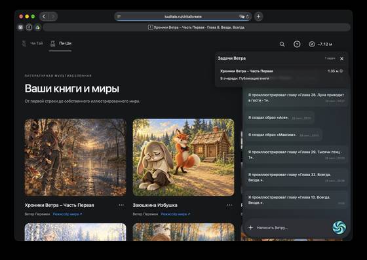Select the Хроники Ветра browser tab
The image size is (367, 260).
pyautogui.click(x=197, y=28)
